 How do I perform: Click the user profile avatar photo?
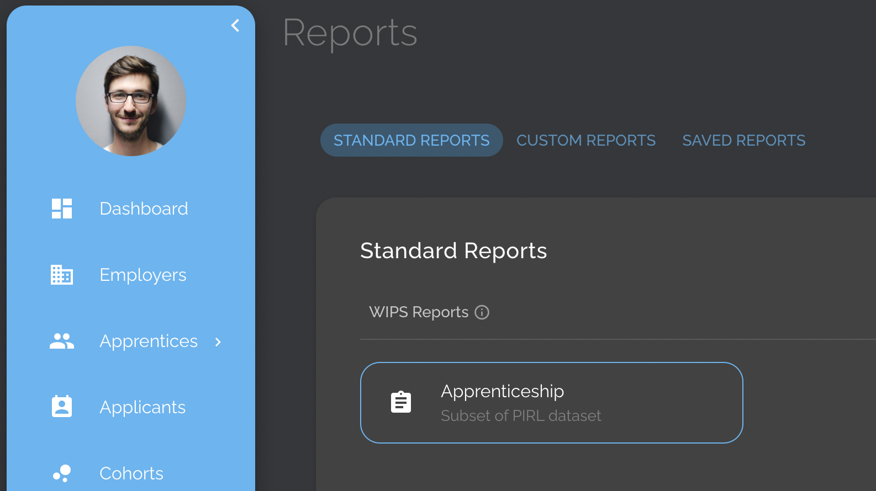pyautogui.click(x=131, y=101)
